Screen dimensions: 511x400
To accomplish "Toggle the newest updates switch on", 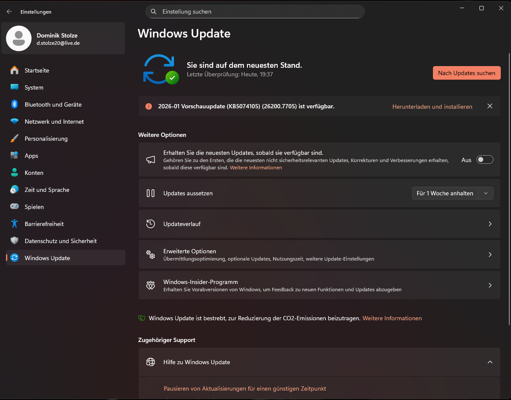I will coord(485,159).
